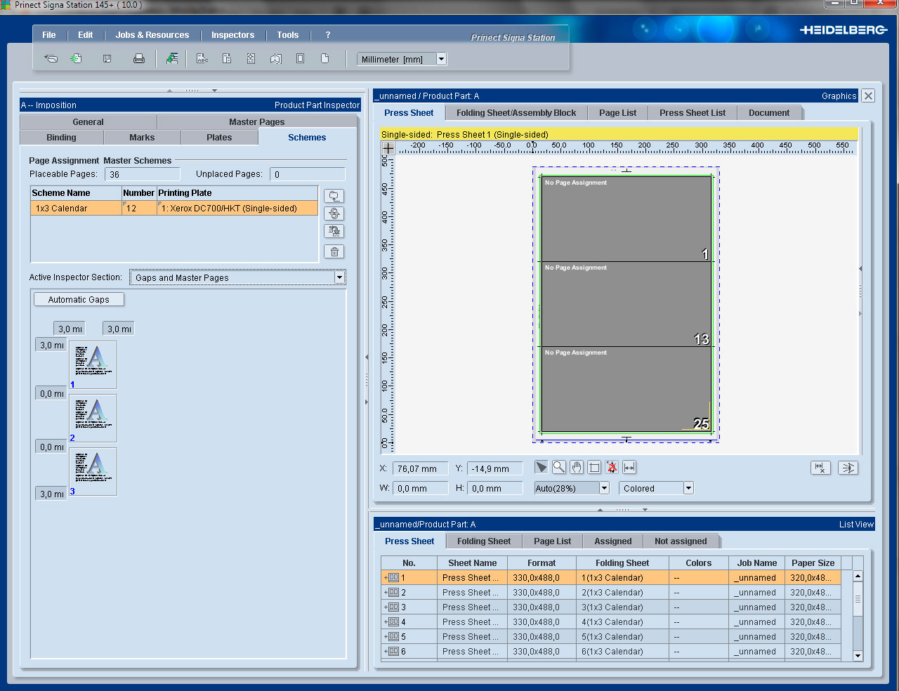
Task: Click the toolbar icon labeled abc
Action: click(x=202, y=59)
